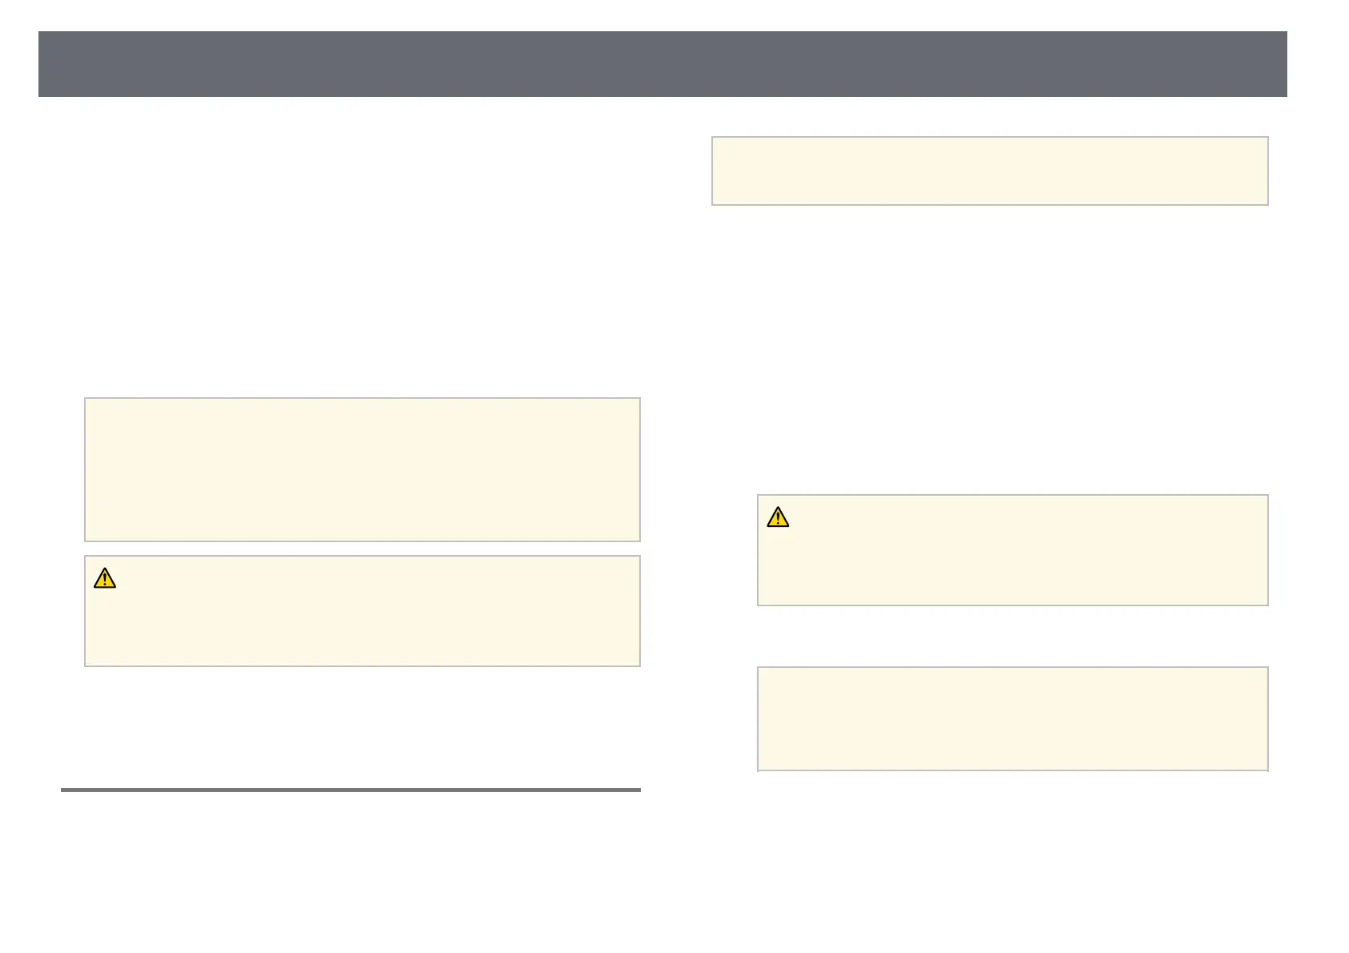Select the bottom-right cream note box

(1013, 718)
